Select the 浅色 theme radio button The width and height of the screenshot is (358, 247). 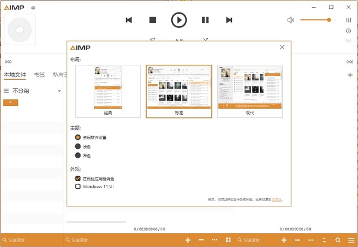[x=78, y=146]
